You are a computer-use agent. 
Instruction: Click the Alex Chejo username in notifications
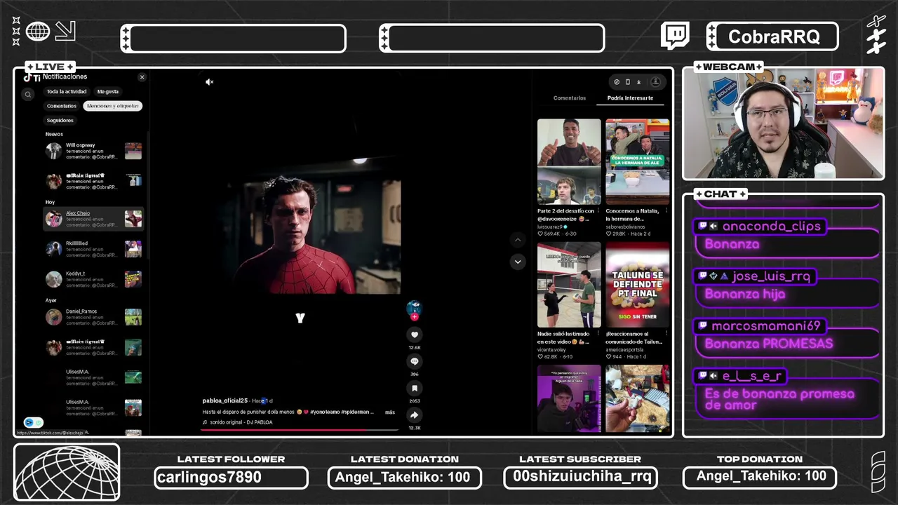78,213
